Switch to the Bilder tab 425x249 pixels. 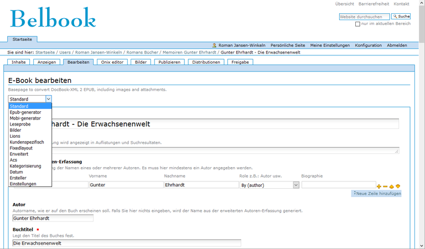[x=141, y=62]
